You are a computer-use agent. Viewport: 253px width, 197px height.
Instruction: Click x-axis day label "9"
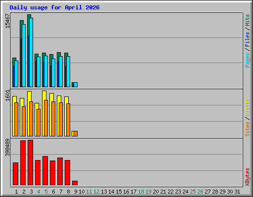pos(76,192)
